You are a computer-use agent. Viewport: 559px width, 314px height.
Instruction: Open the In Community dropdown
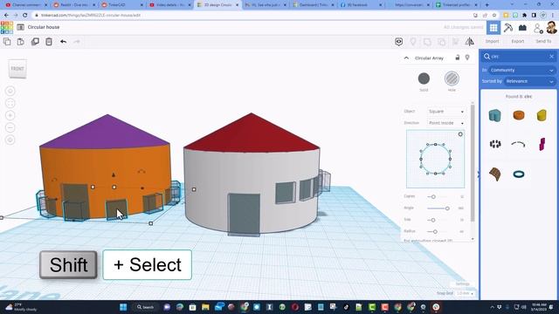pyautogui.click(x=521, y=70)
